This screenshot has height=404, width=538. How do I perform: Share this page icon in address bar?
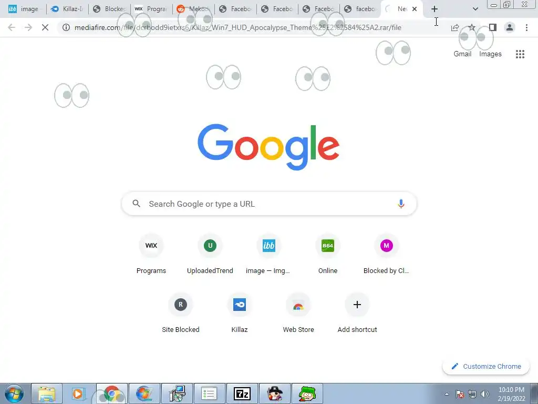click(x=455, y=27)
